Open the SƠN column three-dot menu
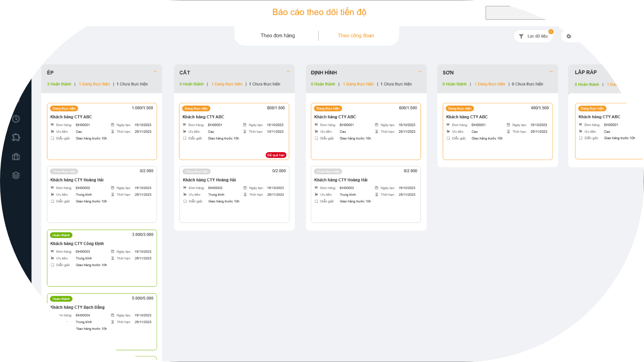Screen dimensions: 644x362 pyautogui.click(x=551, y=72)
